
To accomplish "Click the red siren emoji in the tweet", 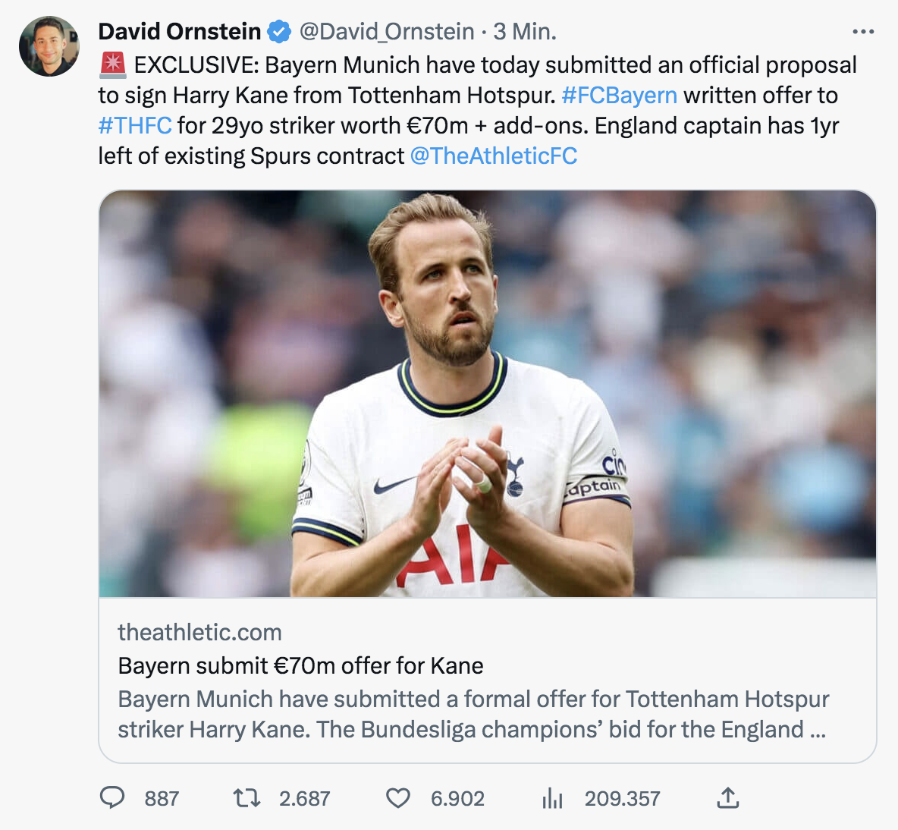I will point(113,65).
